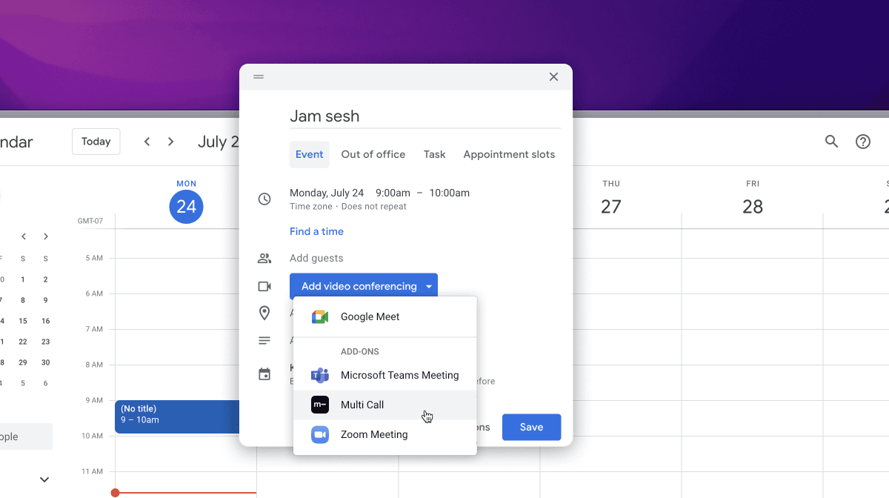The image size is (889, 498).
Task: Switch to Appointment slots tab
Action: coord(509,154)
